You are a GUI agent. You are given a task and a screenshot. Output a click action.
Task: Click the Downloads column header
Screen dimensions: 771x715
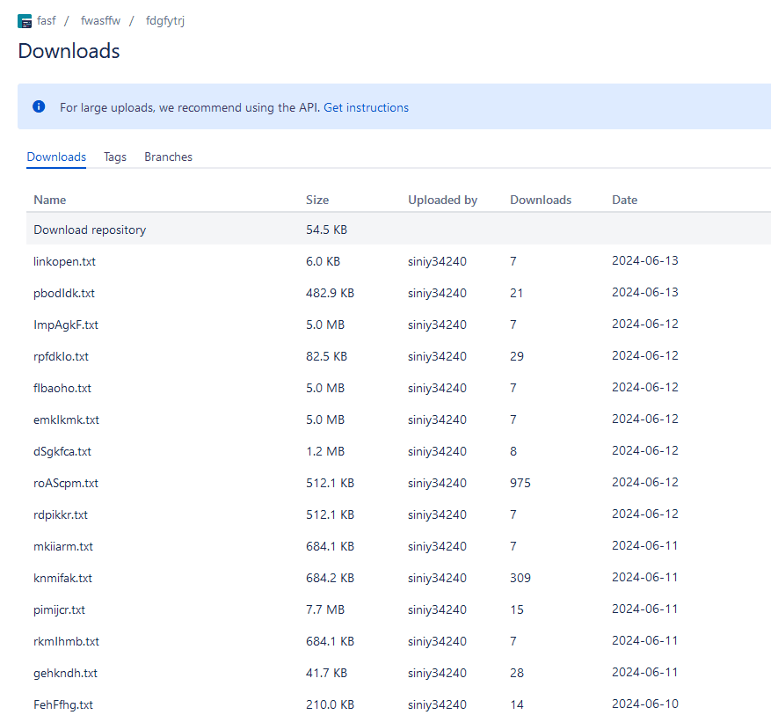[x=541, y=201]
